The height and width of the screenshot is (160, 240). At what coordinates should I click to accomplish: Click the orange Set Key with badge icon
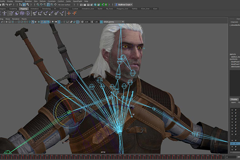pos(74,14)
